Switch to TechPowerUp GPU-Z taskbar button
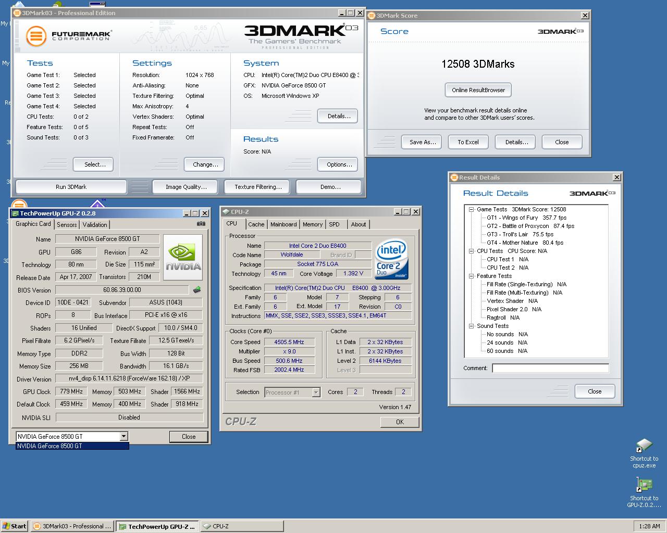Viewport: 667px width, 533px height. coord(157,526)
